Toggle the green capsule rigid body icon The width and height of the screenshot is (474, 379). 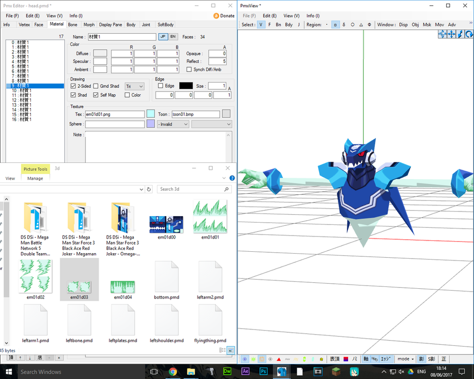click(x=304, y=359)
